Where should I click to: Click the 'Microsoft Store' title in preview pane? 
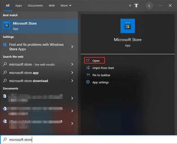click(x=128, y=40)
